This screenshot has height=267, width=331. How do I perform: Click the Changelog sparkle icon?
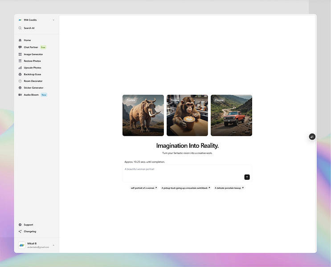click(20, 231)
